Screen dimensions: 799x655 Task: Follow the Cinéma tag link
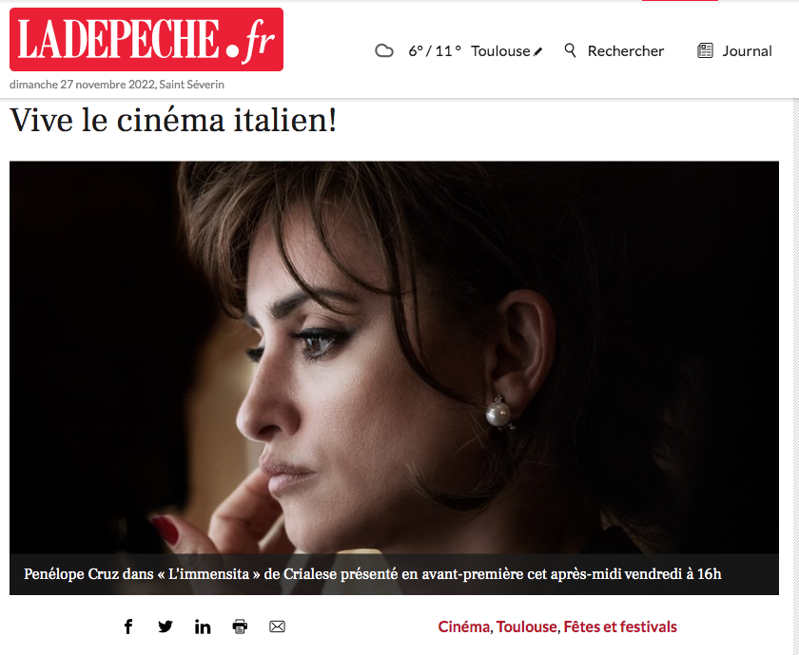(x=464, y=626)
